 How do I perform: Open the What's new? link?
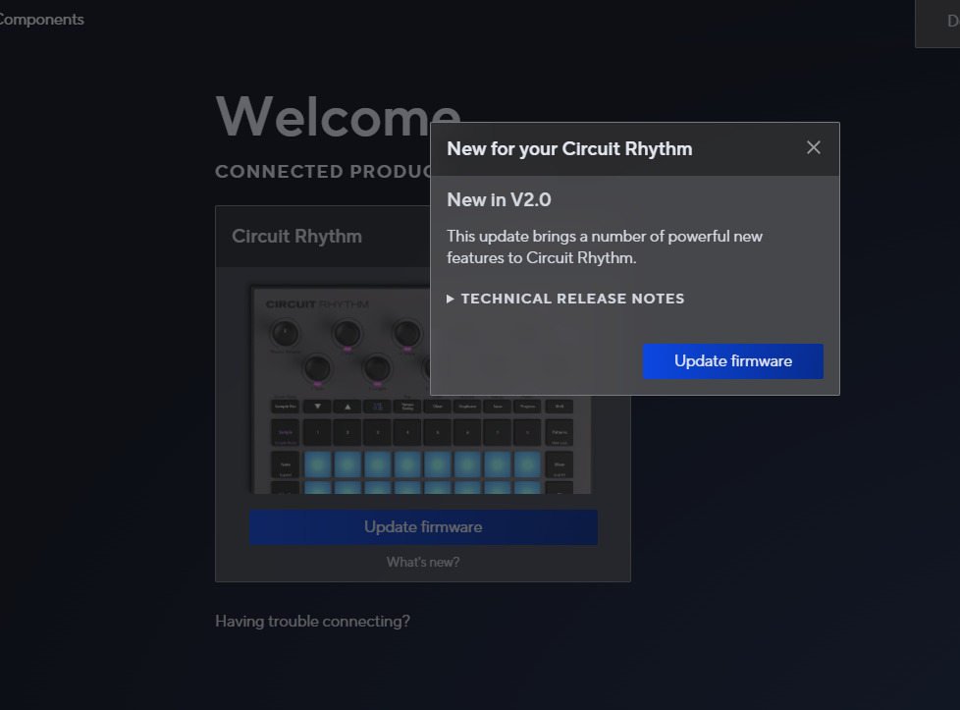tap(423, 562)
